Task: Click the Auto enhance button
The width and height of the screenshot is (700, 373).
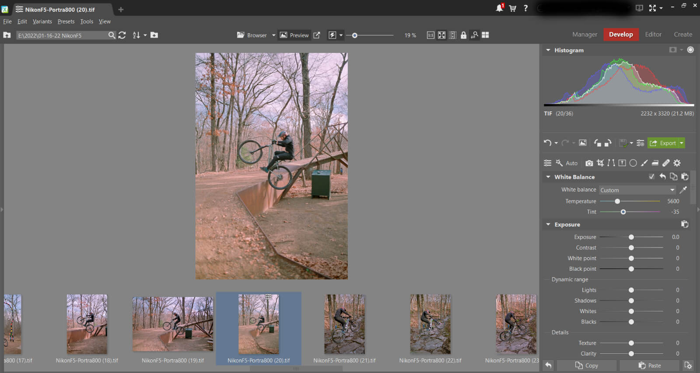Action: [x=567, y=163]
